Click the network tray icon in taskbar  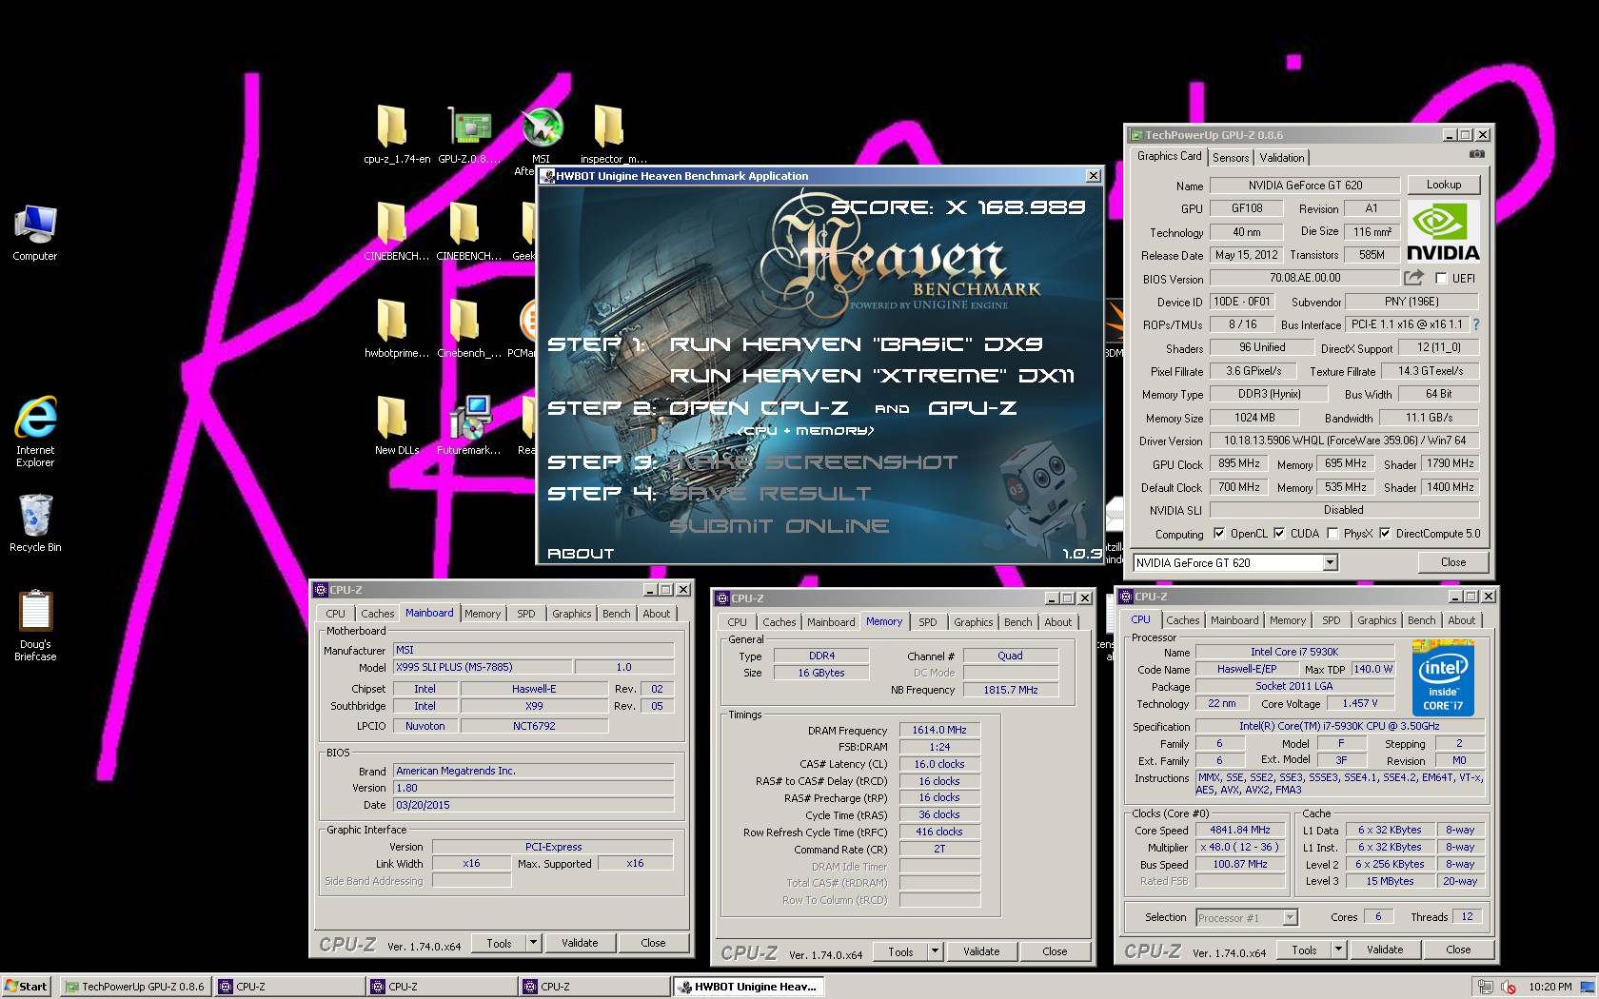[1485, 987]
